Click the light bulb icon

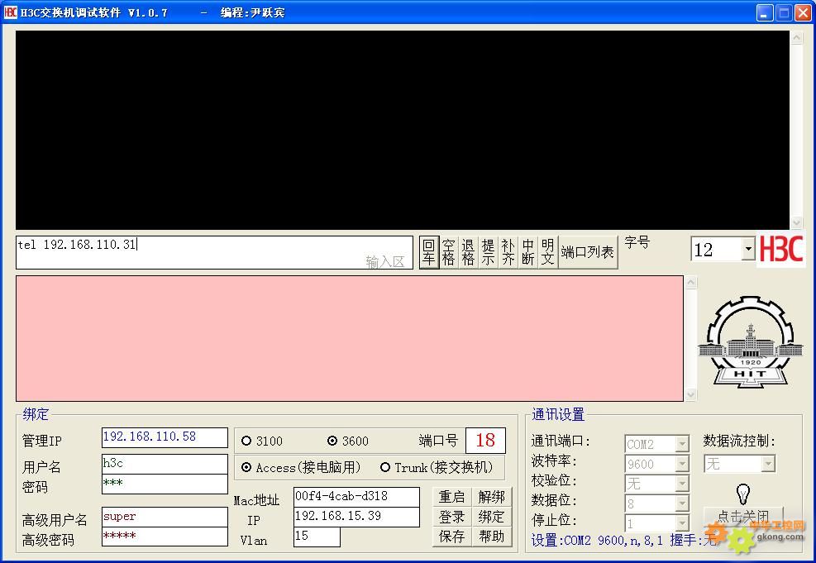(x=743, y=494)
